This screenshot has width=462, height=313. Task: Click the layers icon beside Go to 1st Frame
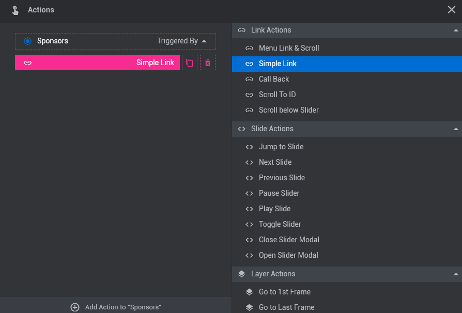coord(249,292)
